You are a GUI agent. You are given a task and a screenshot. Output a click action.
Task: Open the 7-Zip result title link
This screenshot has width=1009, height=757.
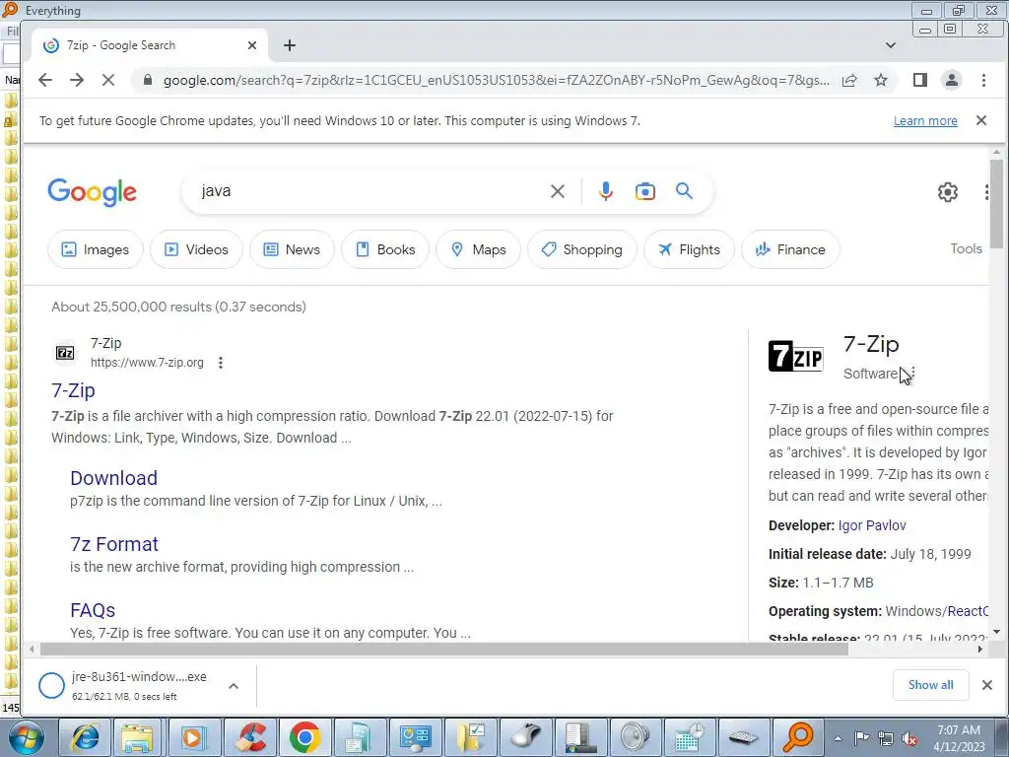(x=73, y=390)
